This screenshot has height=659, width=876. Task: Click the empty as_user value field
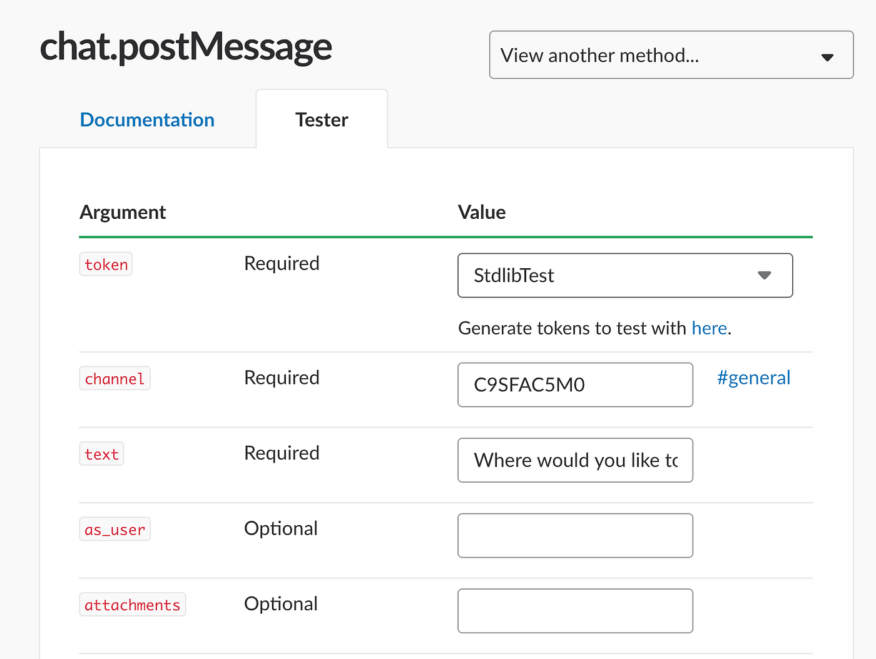click(x=574, y=535)
